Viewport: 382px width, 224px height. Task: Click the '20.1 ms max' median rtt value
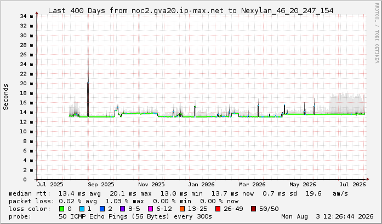(130, 193)
